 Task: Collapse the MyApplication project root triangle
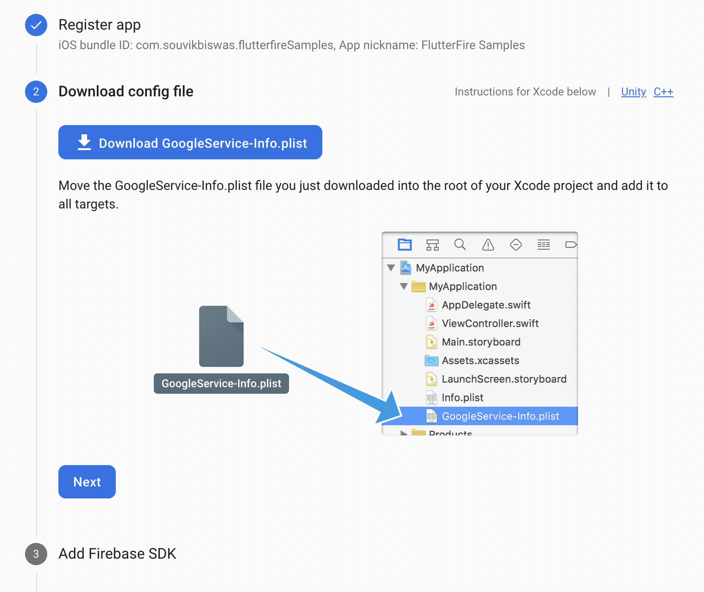click(x=391, y=268)
